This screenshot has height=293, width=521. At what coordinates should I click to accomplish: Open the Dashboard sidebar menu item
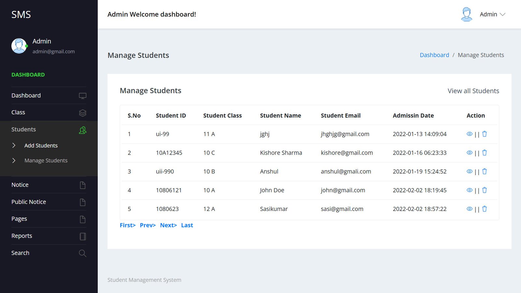point(49,95)
